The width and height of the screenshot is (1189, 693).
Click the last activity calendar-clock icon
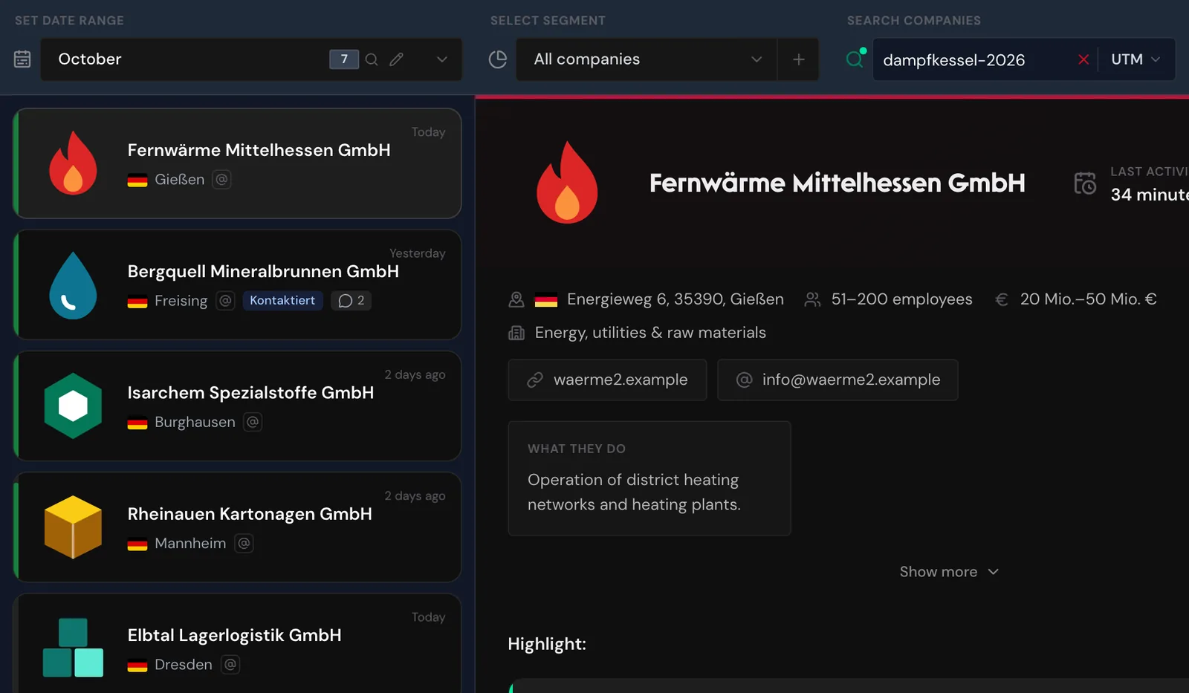(1085, 183)
